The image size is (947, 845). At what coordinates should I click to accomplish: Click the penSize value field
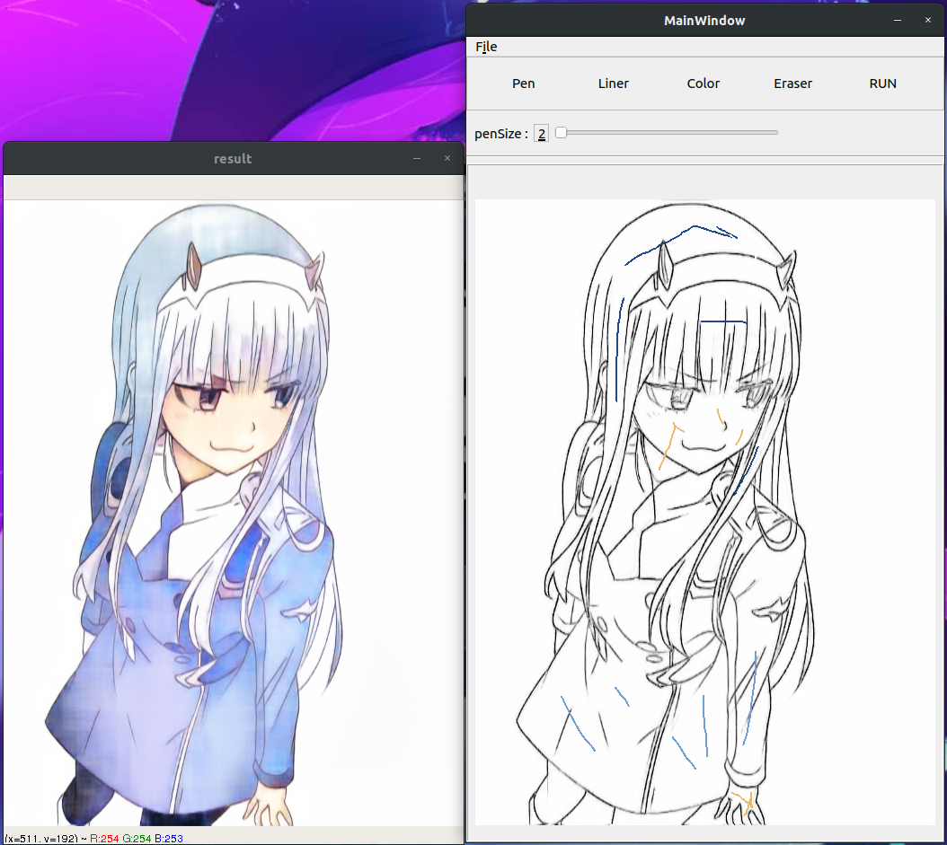[x=542, y=134]
